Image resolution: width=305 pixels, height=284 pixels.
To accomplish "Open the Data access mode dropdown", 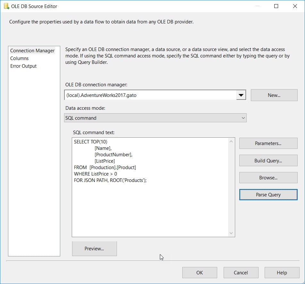I will 155,118.
